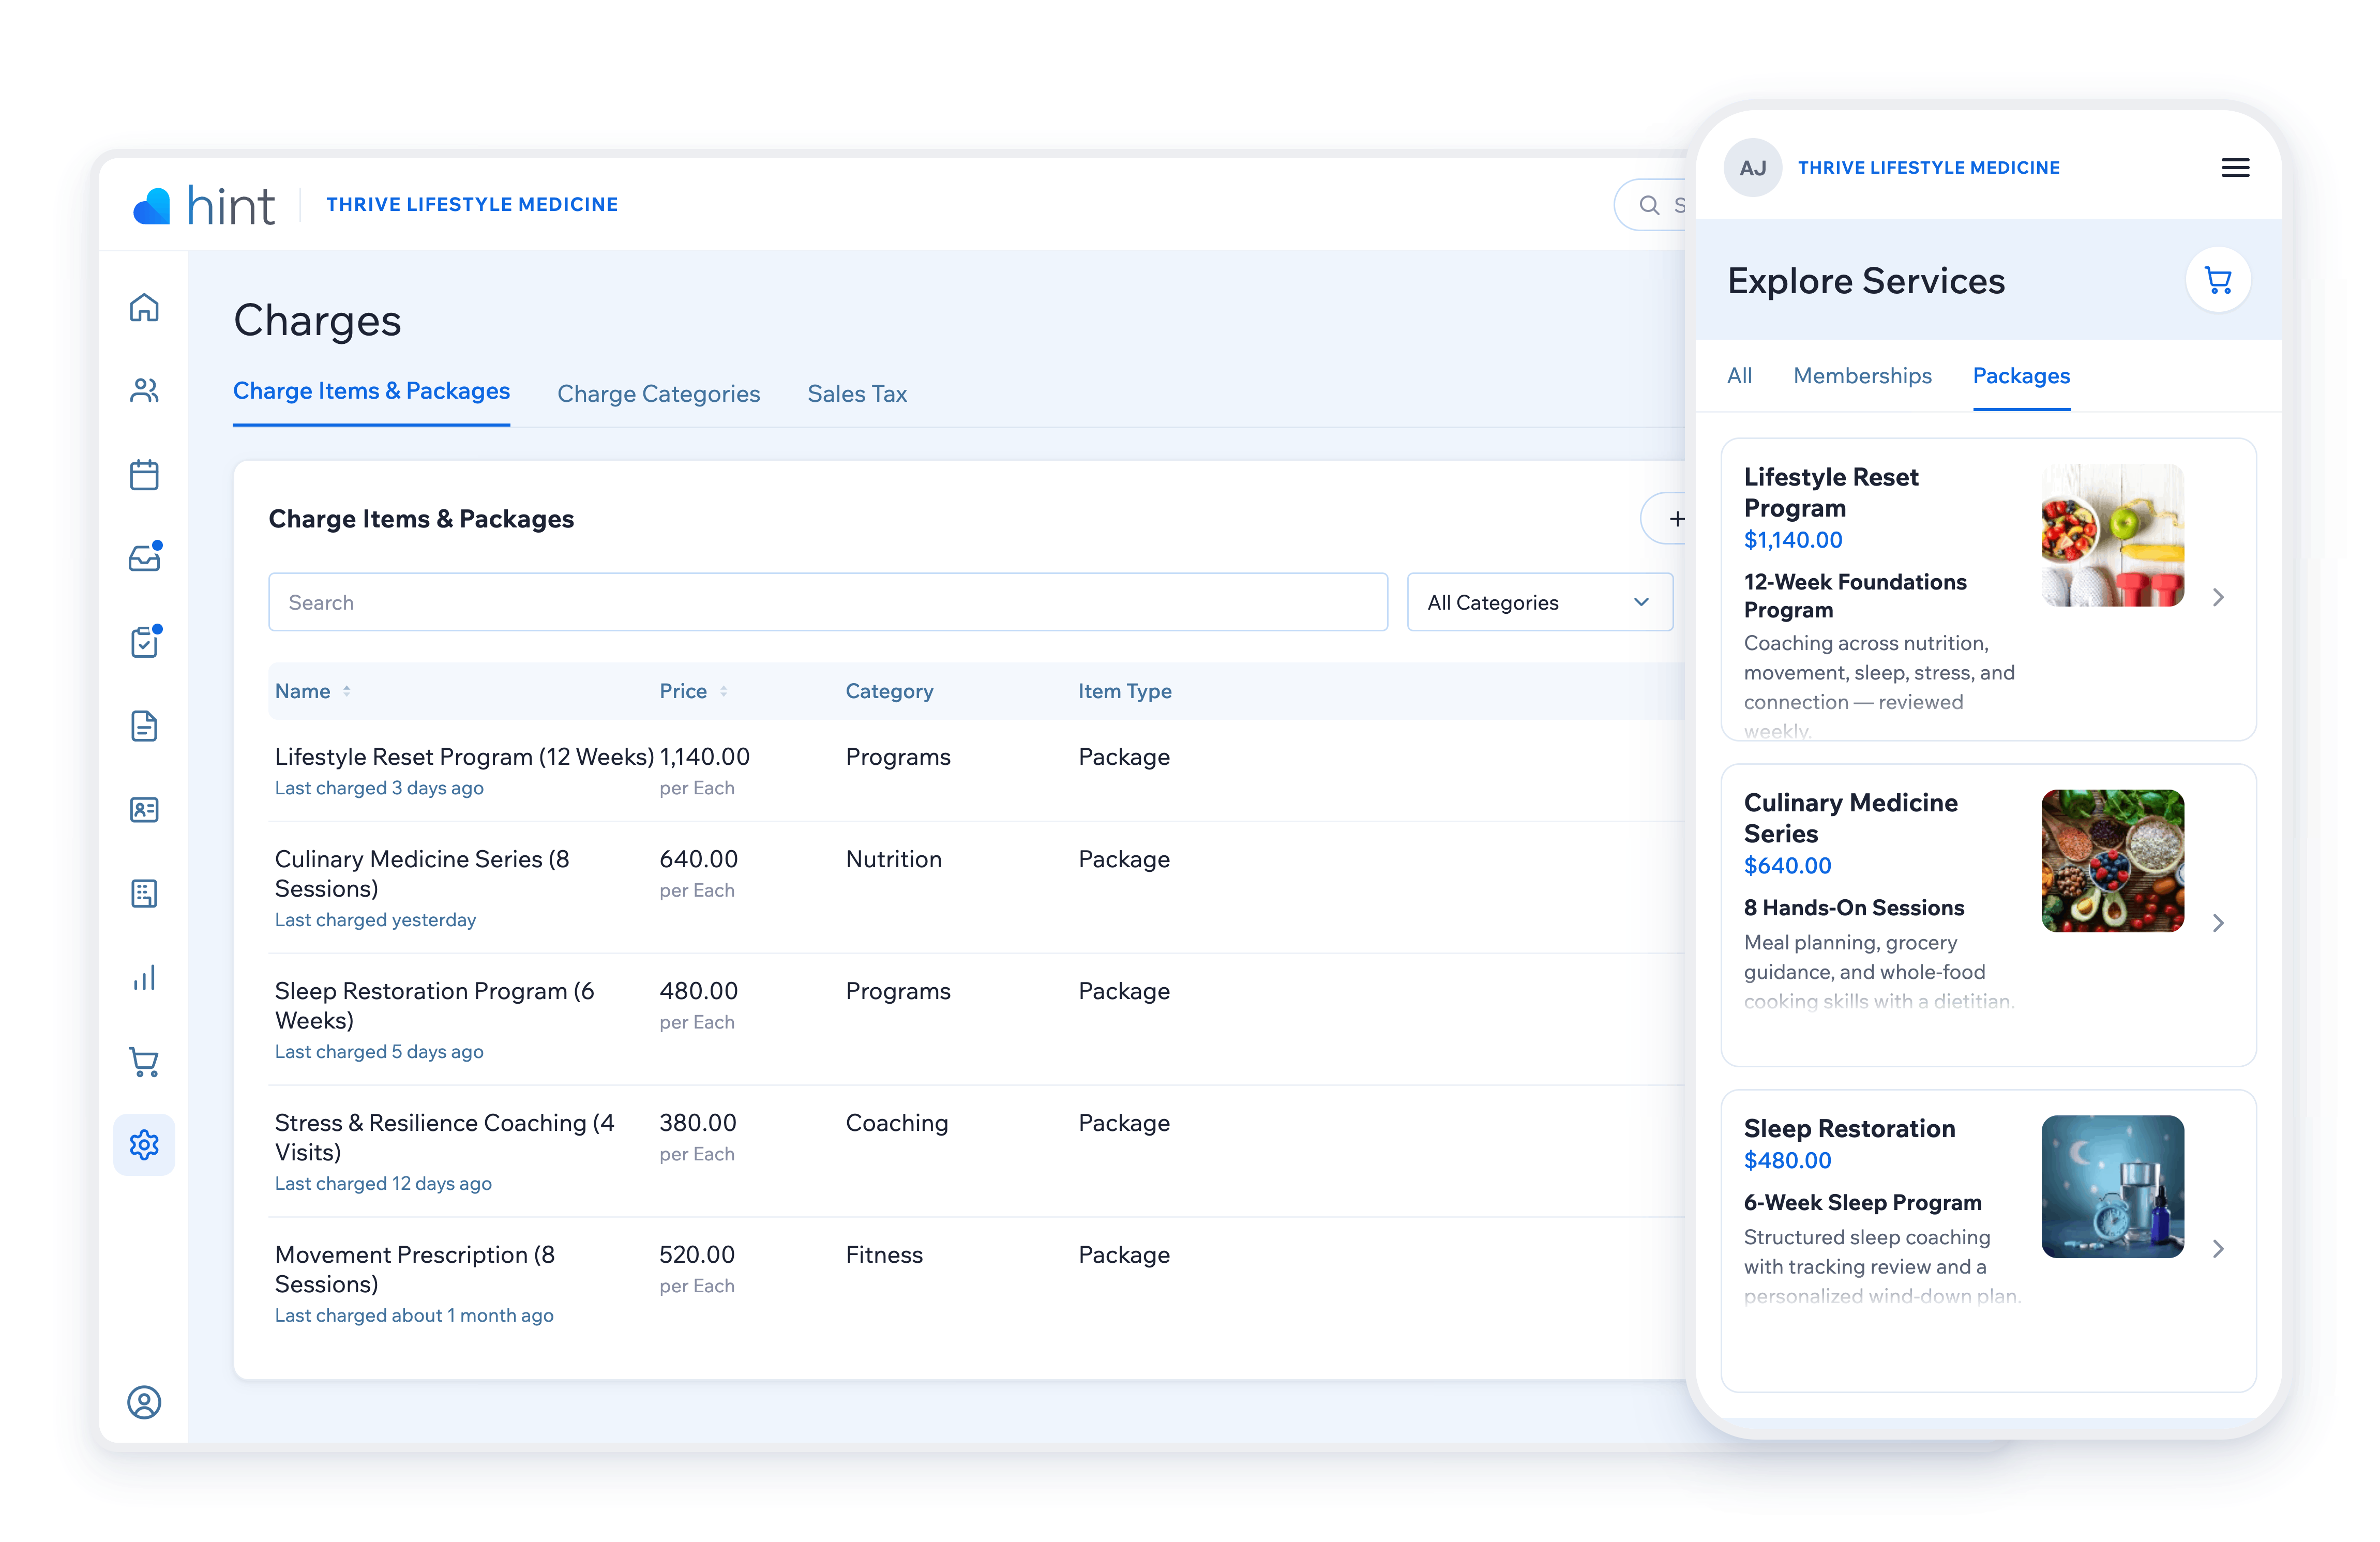Open the hamburger menu in mobile view
This screenshot has height=1542, width=2380.
(2235, 168)
